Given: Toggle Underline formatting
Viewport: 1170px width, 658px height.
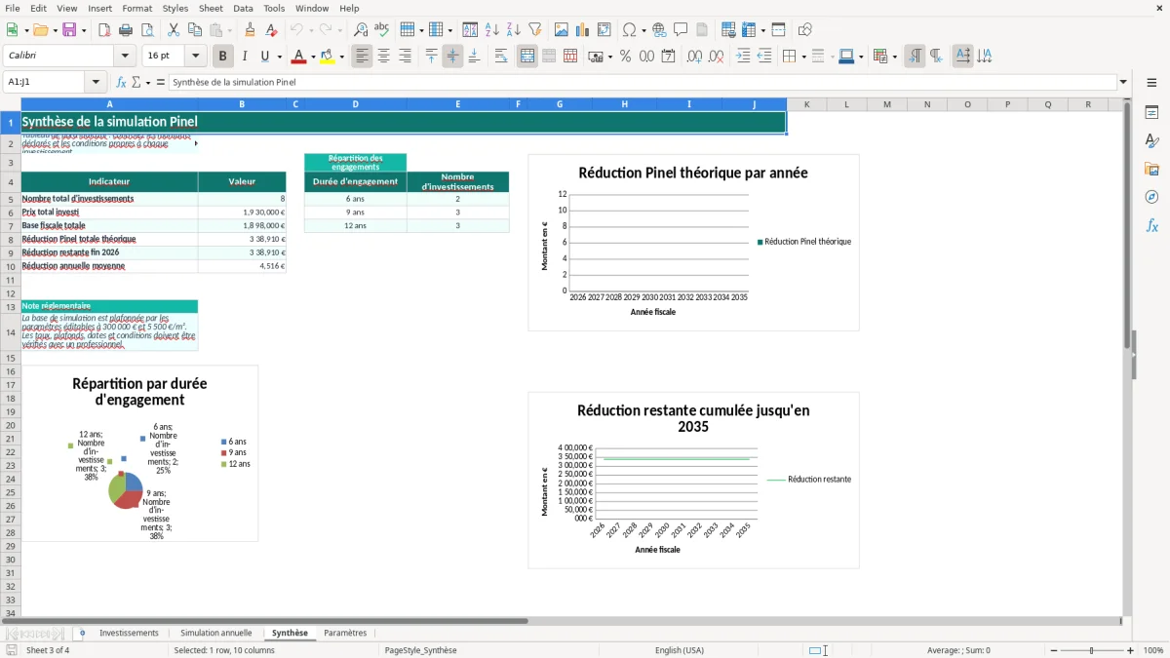Looking at the screenshot, I should (265, 57).
